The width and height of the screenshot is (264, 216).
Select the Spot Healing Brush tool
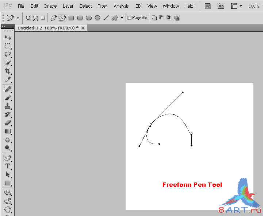pyautogui.click(x=8, y=89)
